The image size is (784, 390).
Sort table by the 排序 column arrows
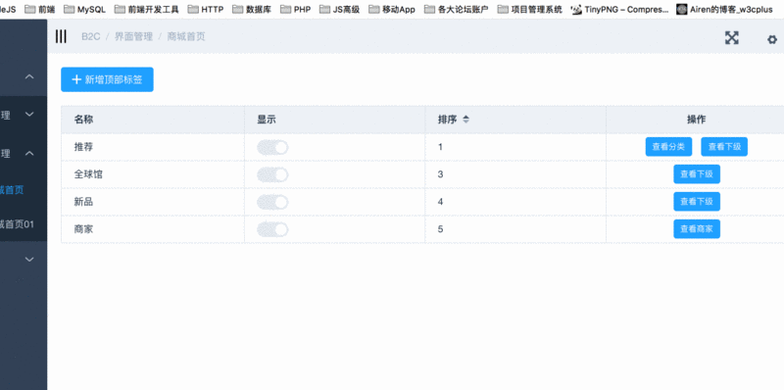466,120
